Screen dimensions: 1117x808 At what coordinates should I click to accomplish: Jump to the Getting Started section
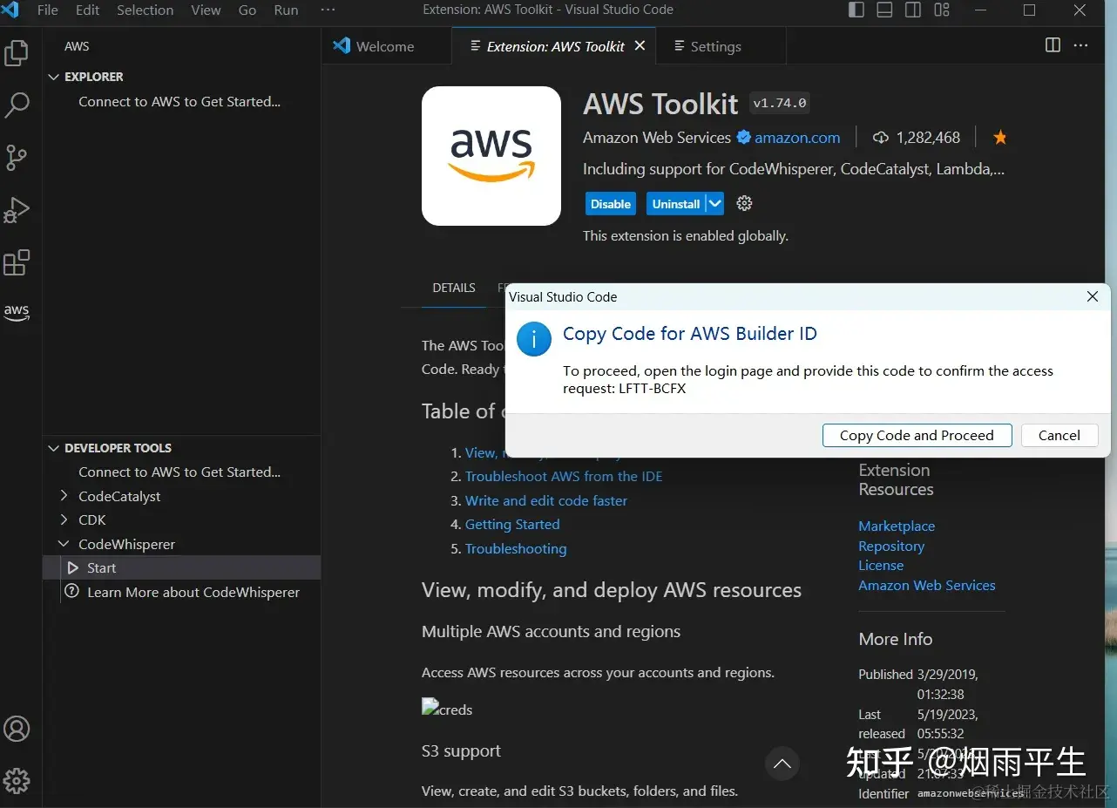tap(512, 525)
